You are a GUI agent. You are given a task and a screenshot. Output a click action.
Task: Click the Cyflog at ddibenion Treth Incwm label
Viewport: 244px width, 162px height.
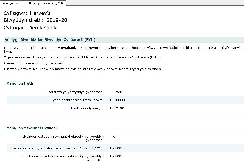pyautogui.click(x=77, y=100)
